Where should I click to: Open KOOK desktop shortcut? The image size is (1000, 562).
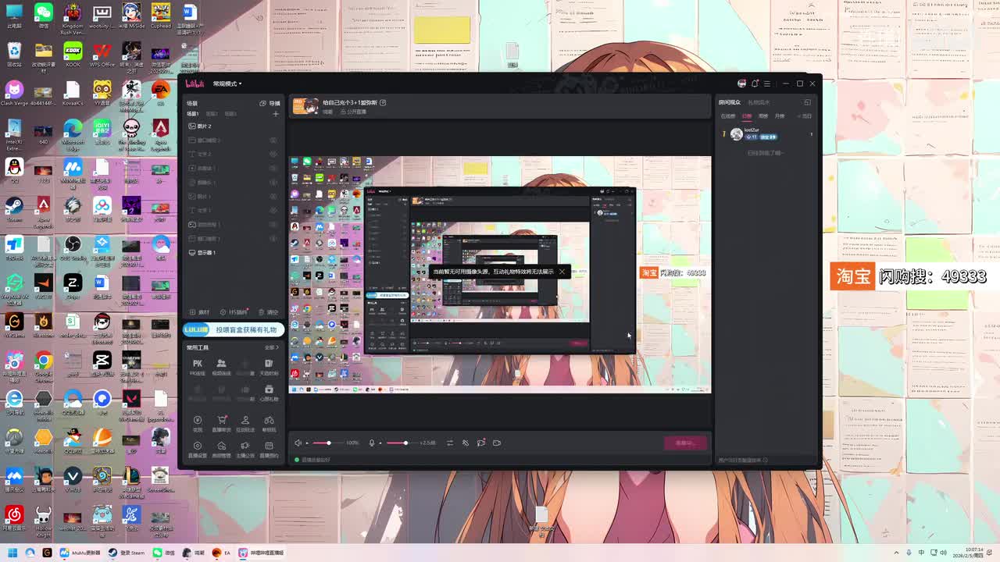click(73, 55)
